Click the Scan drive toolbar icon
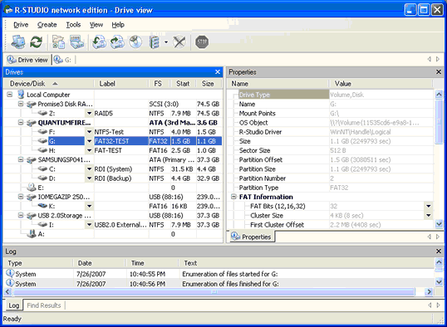Viewport: 447px width, 327px height. point(76,42)
